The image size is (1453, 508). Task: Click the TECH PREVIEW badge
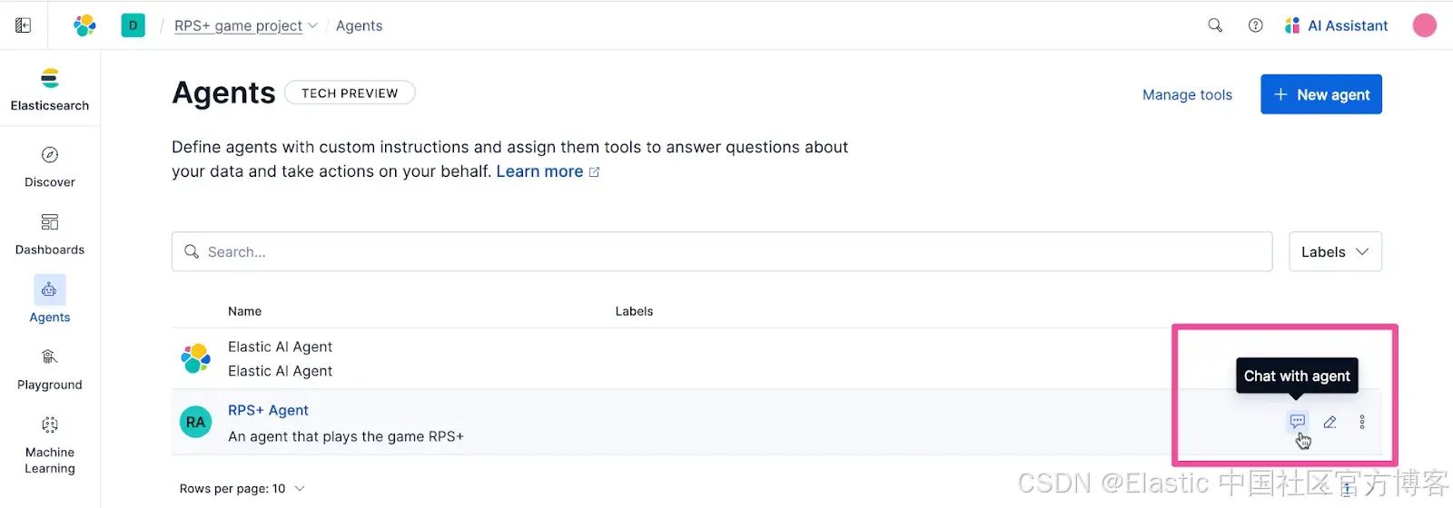click(x=350, y=93)
